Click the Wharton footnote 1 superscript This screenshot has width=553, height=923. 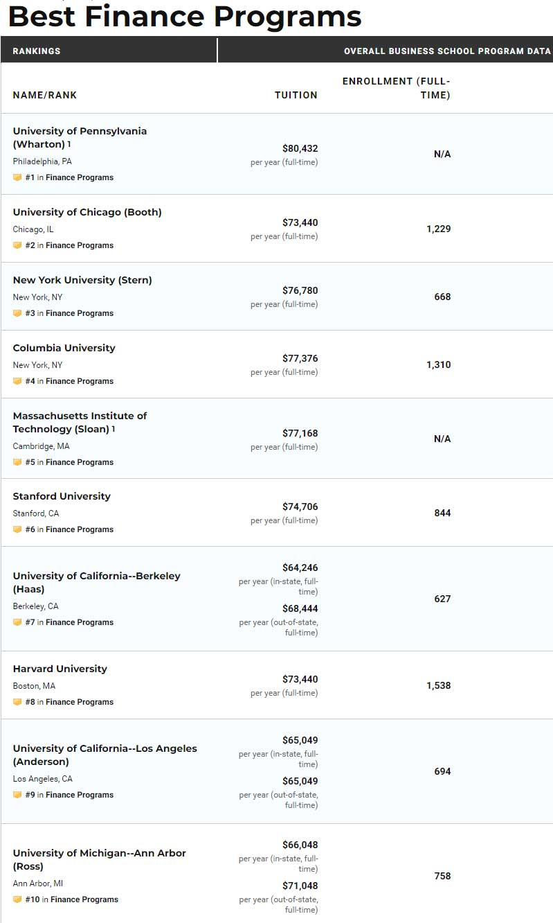(x=69, y=144)
